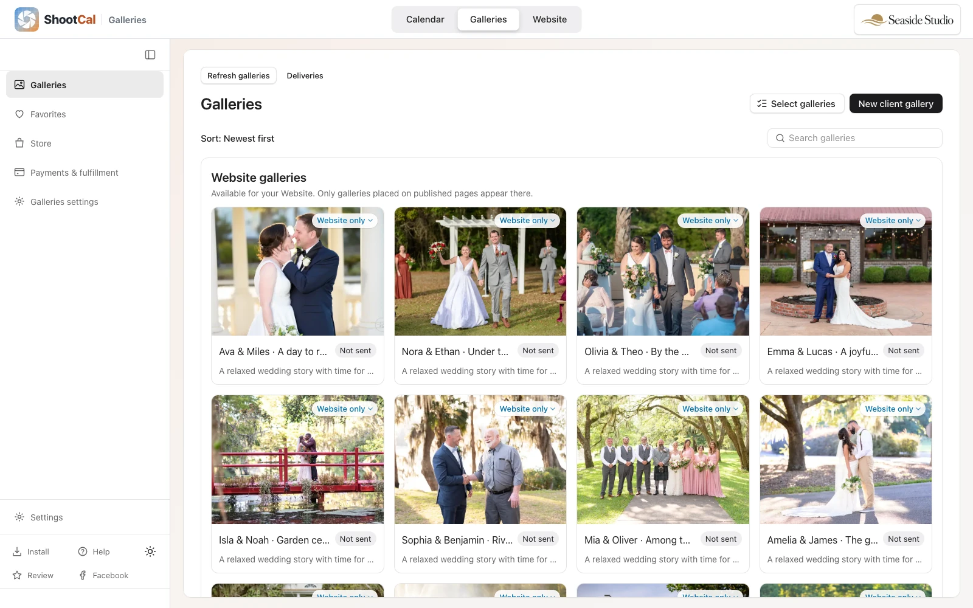973x608 pixels.
Task: Click the Store shopping bag icon
Action: [x=19, y=143]
